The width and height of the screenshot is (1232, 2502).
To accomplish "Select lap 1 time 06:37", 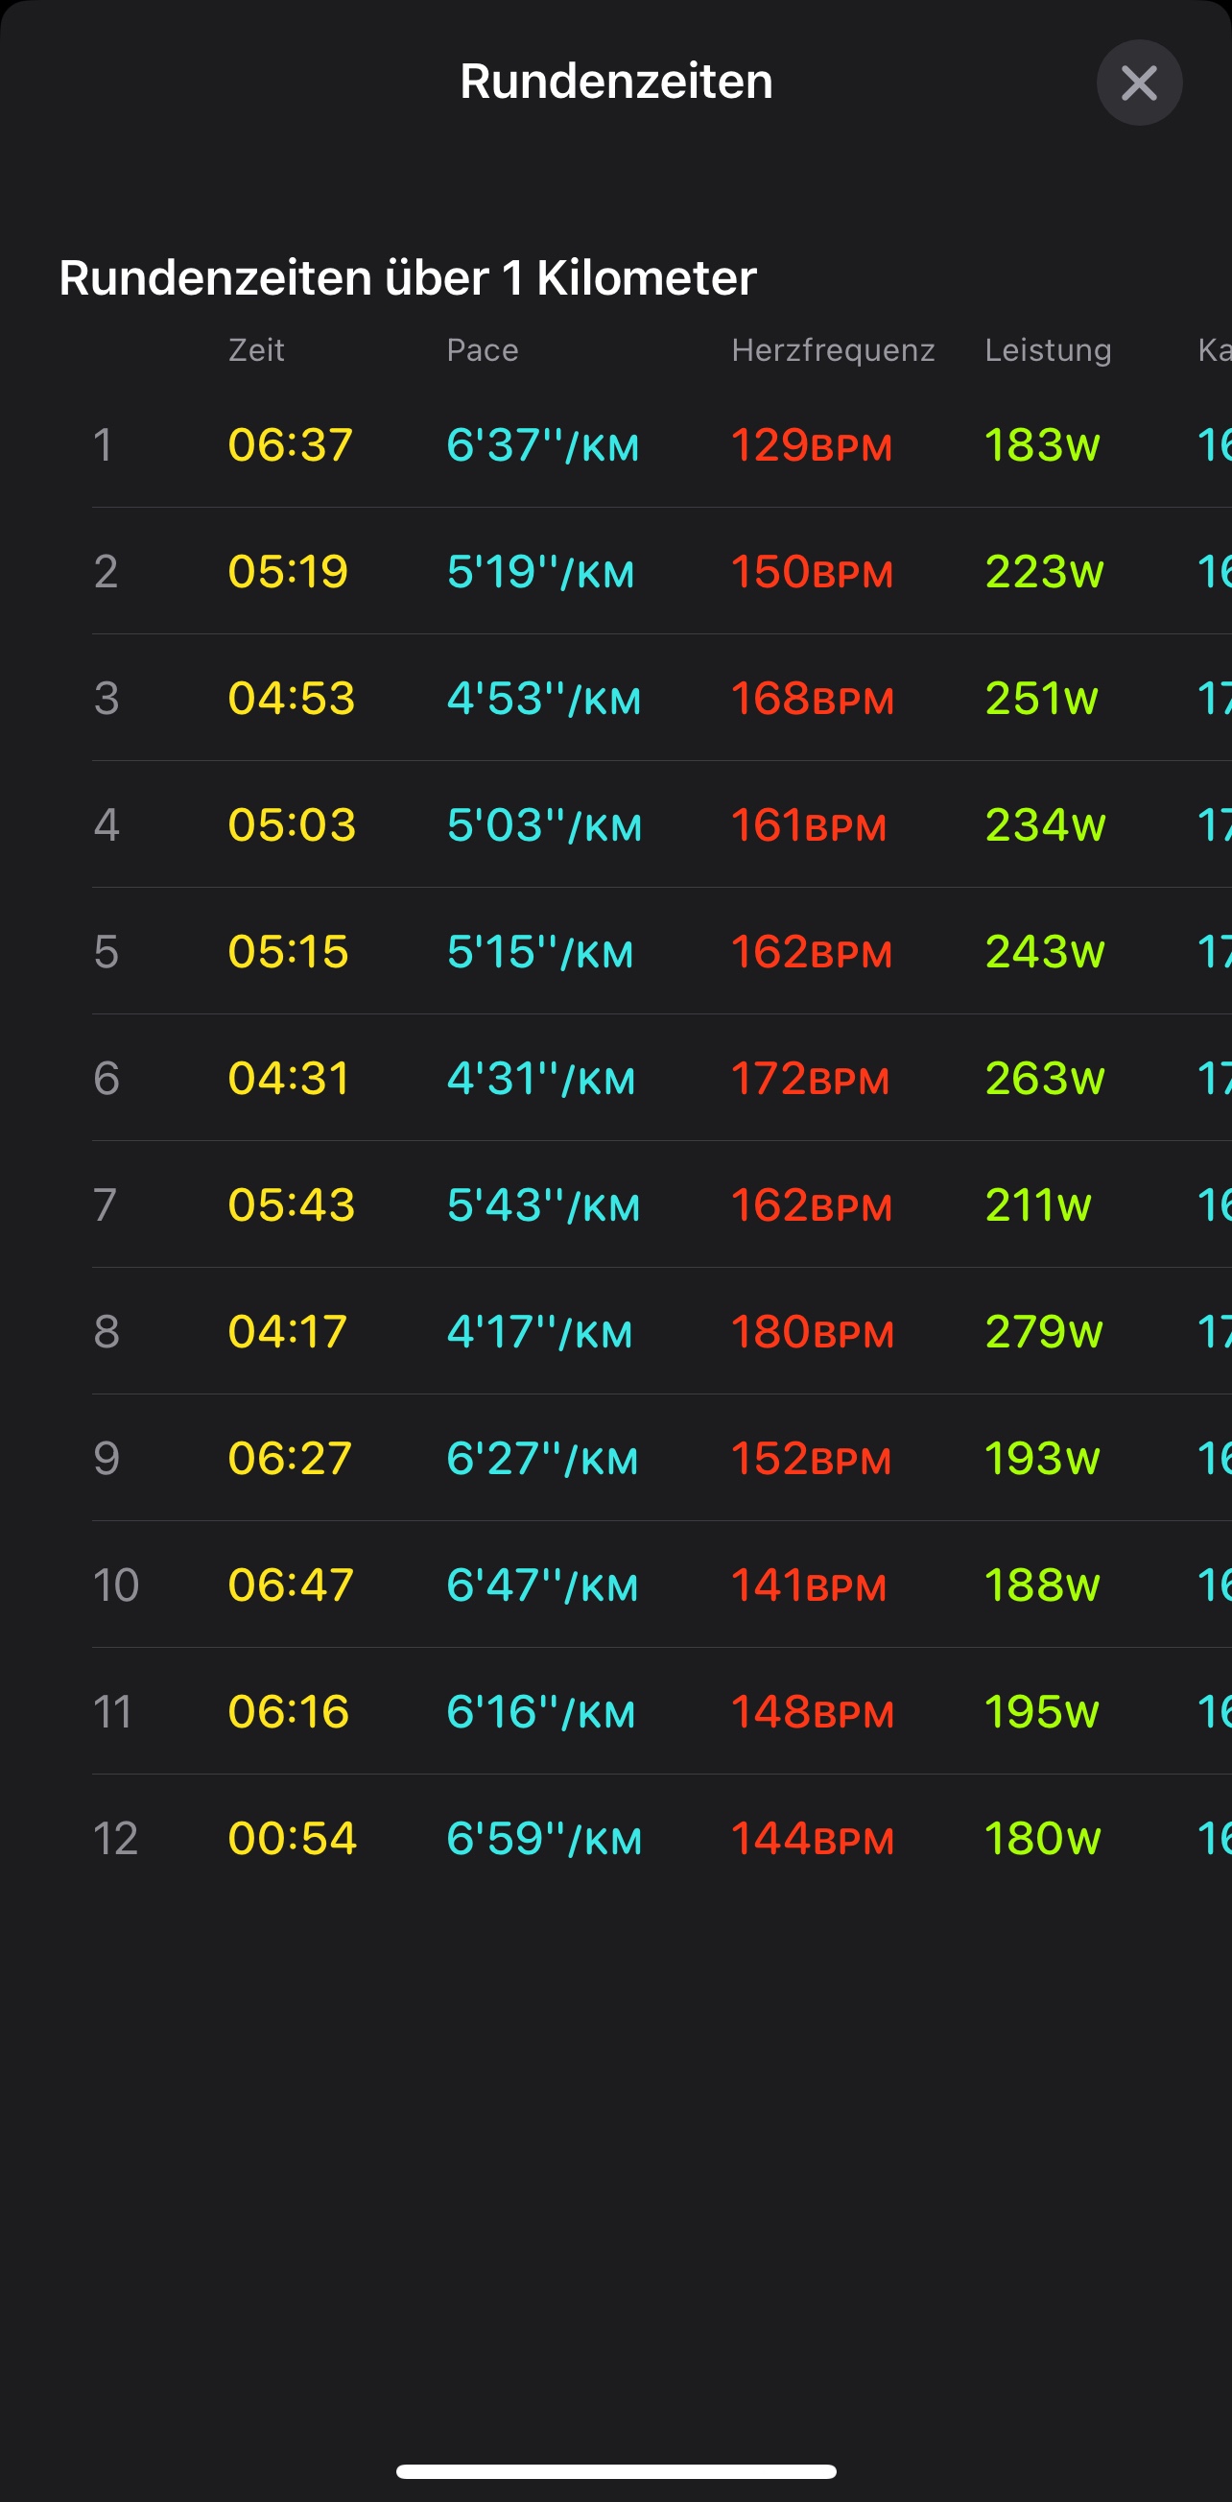I will pos(291,445).
